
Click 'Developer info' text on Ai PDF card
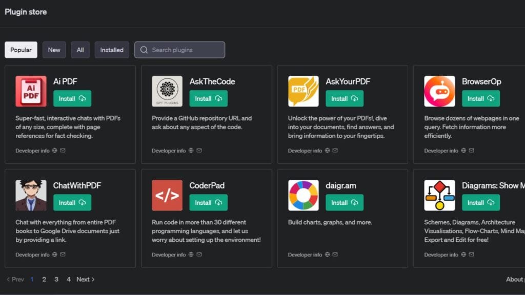click(x=32, y=151)
